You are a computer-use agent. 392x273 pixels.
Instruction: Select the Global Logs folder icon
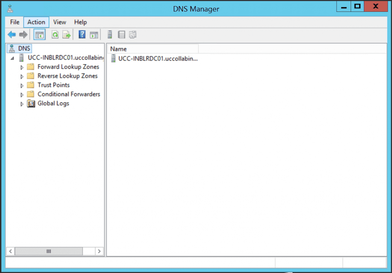coord(31,103)
